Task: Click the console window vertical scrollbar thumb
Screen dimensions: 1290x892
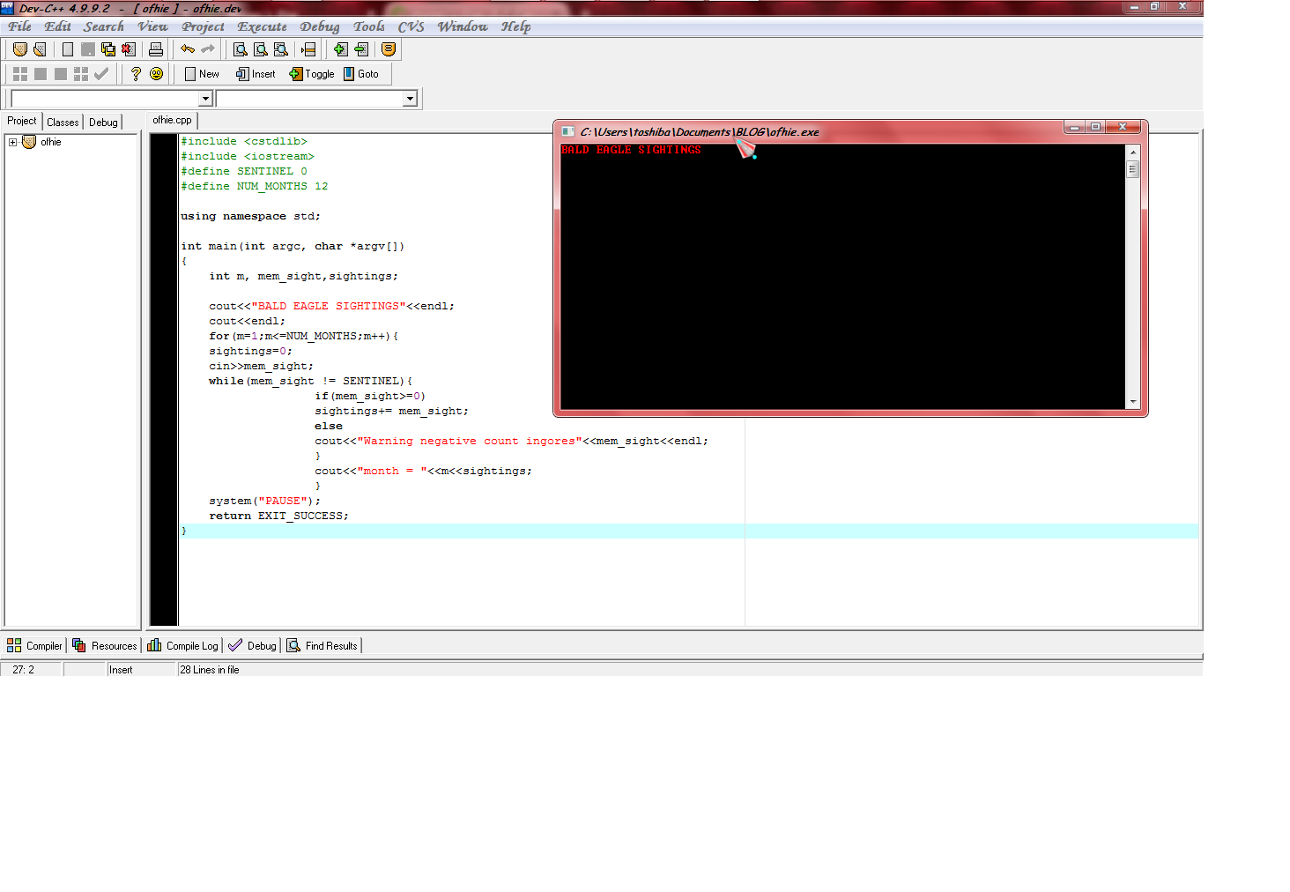Action: click(1133, 168)
